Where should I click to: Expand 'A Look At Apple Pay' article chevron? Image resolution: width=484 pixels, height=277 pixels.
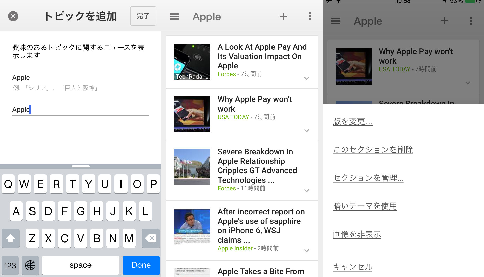click(x=307, y=78)
